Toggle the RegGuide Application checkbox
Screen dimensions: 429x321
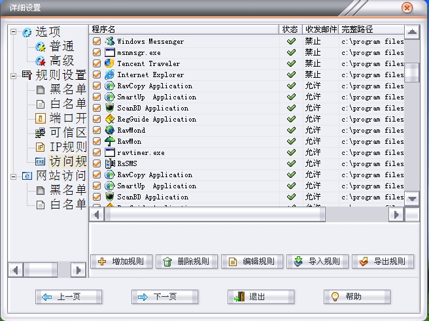[x=97, y=119]
